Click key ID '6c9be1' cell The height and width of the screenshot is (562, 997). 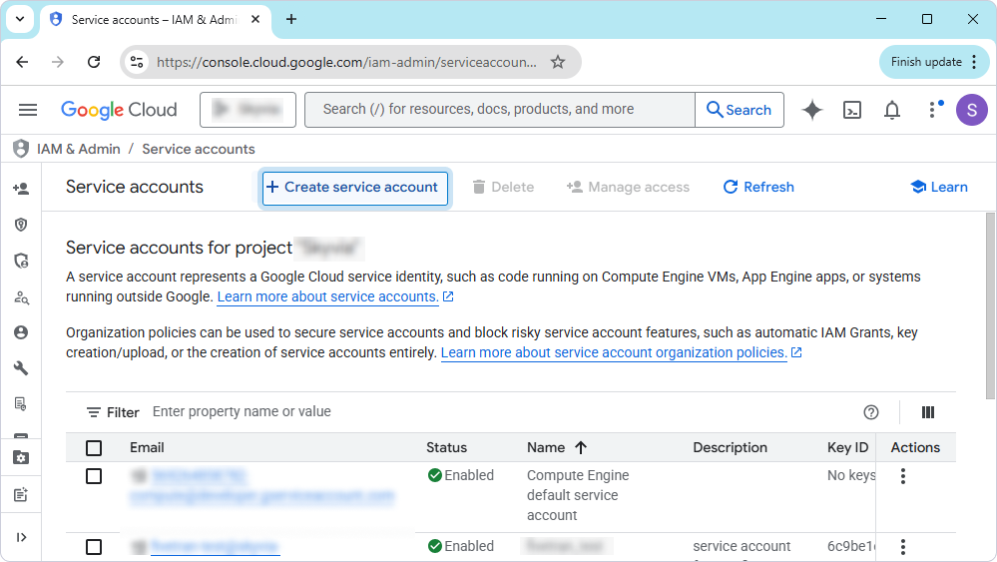(850, 546)
